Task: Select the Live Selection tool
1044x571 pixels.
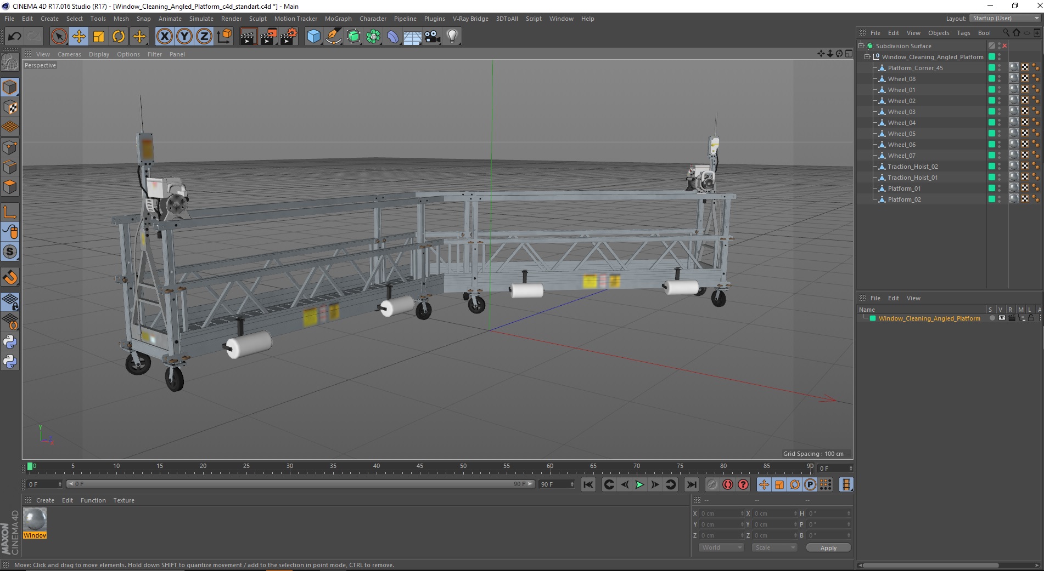Action: point(59,37)
